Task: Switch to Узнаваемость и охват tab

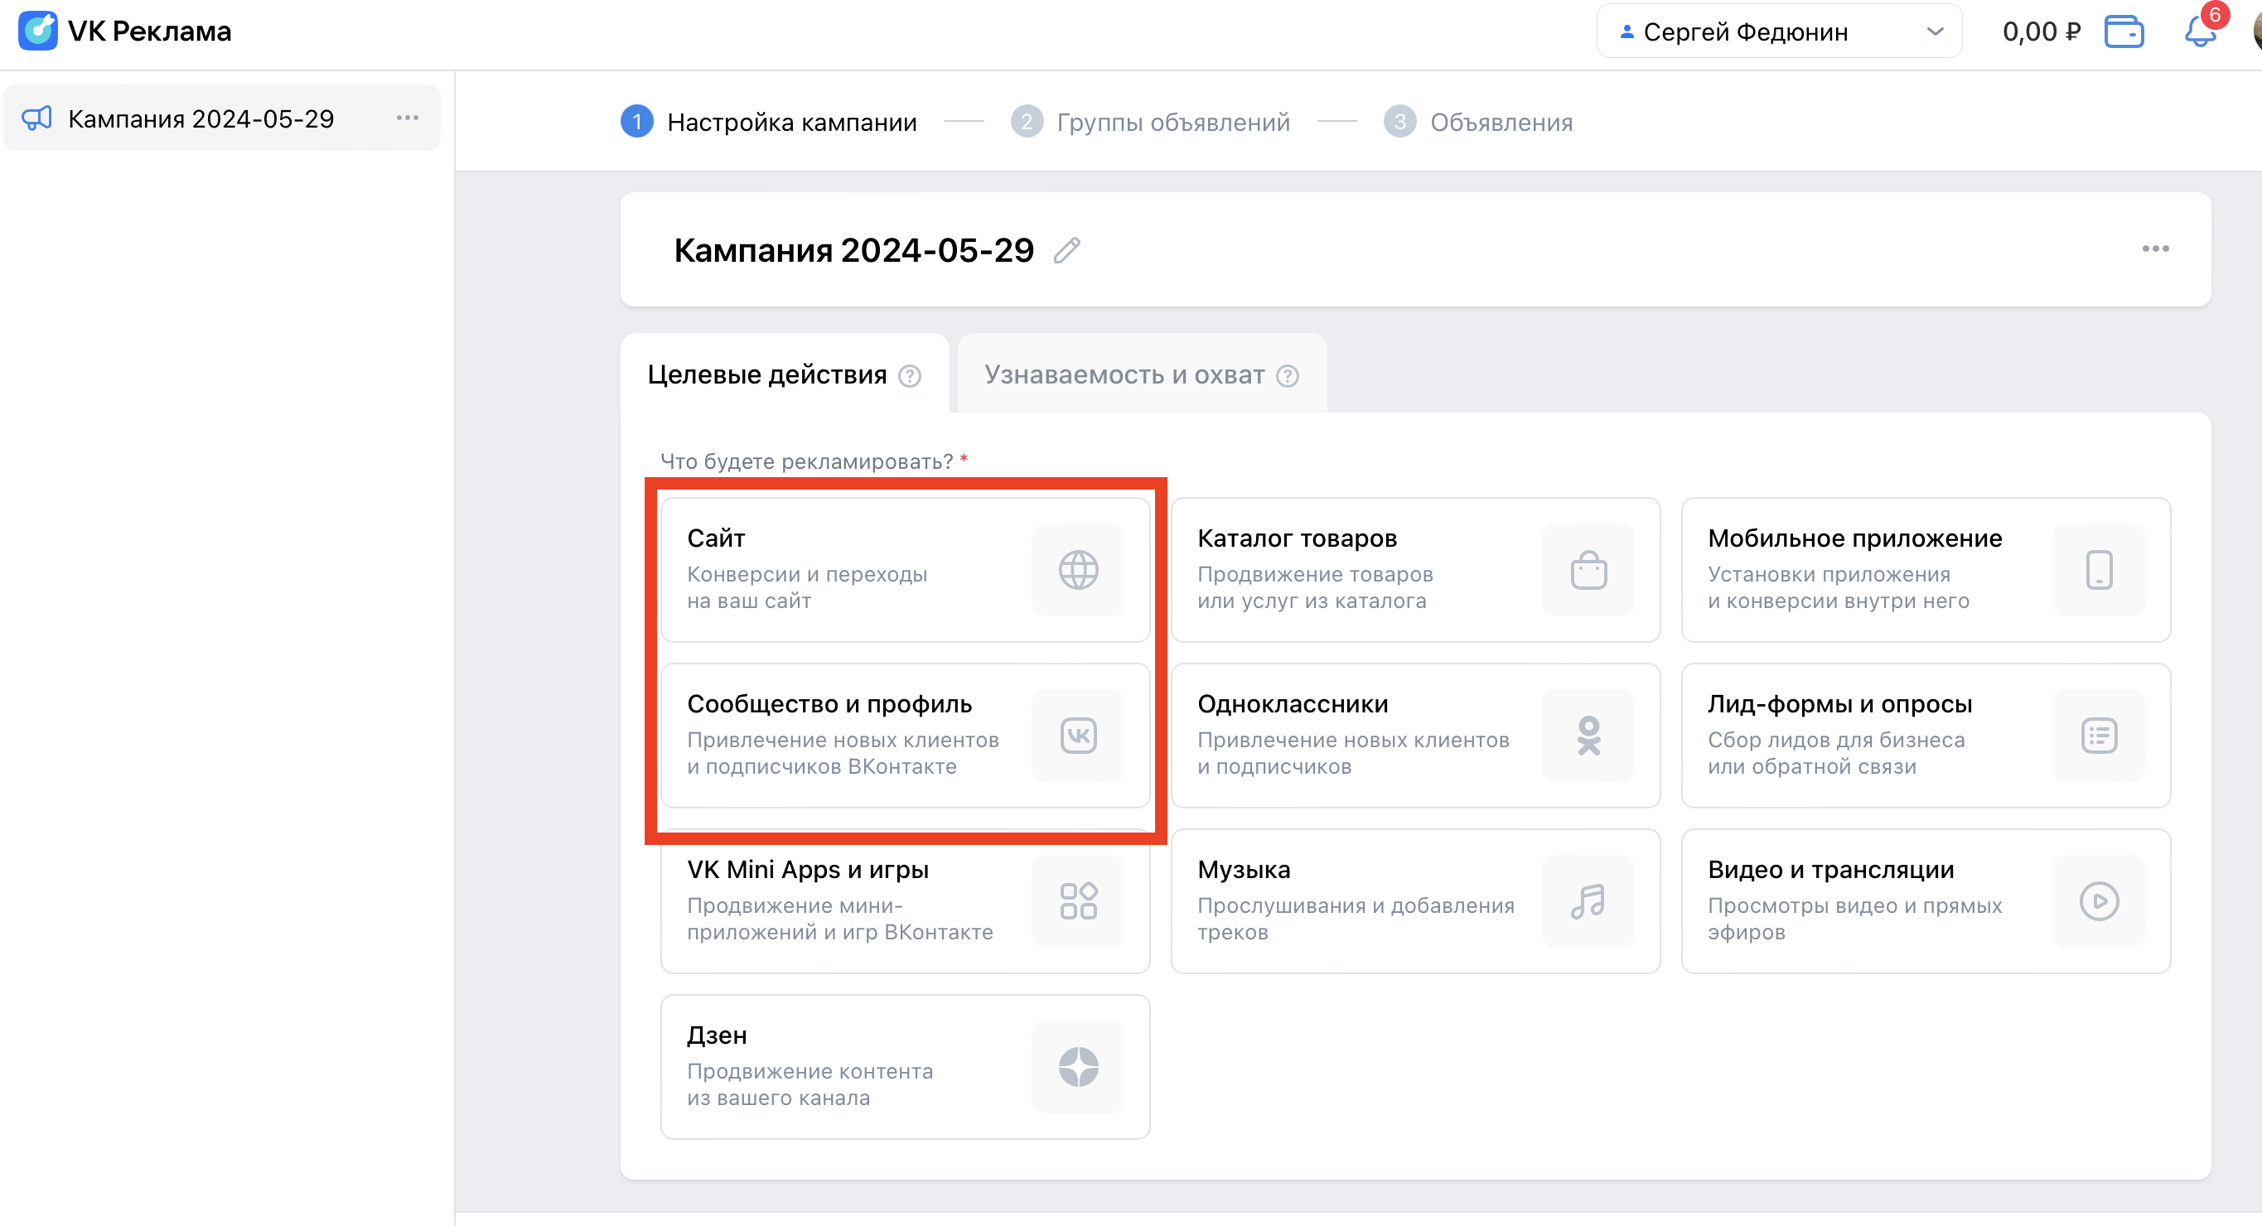Action: 1142,374
